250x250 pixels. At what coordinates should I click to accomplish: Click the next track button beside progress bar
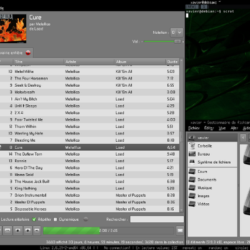click(x=37, y=231)
